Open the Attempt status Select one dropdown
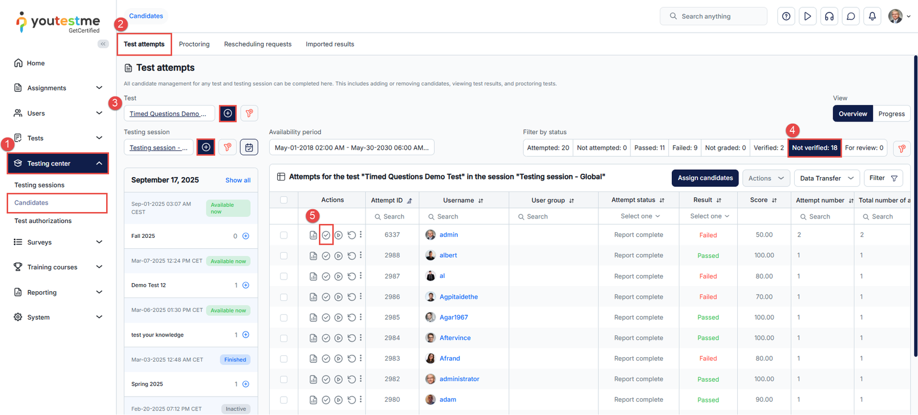This screenshot has height=415, width=918. tap(640, 216)
